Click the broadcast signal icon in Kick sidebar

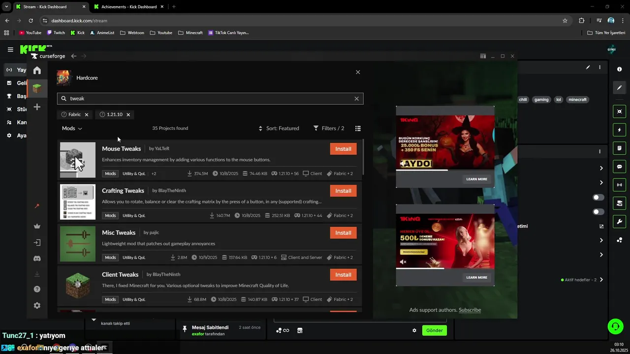620,185
